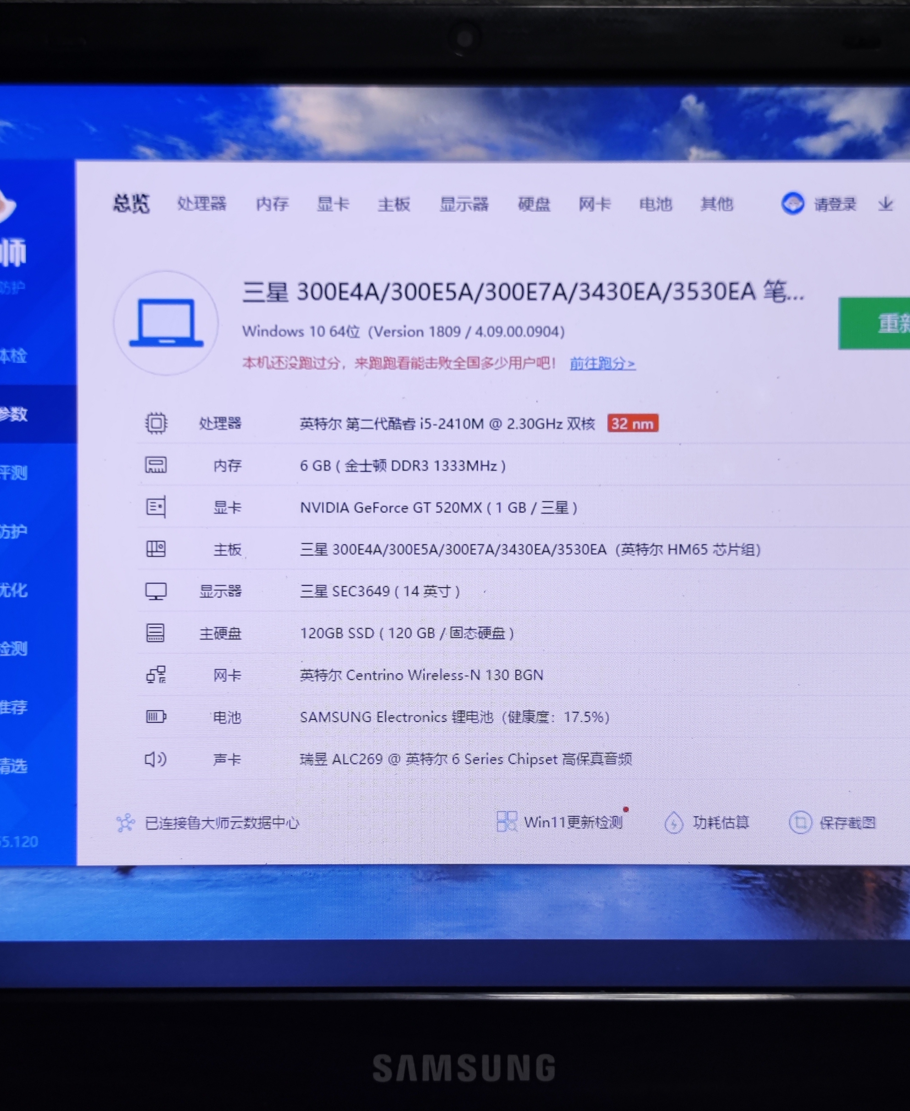Click the laptop computer icon
910x1111 pixels.
[x=166, y=323]
